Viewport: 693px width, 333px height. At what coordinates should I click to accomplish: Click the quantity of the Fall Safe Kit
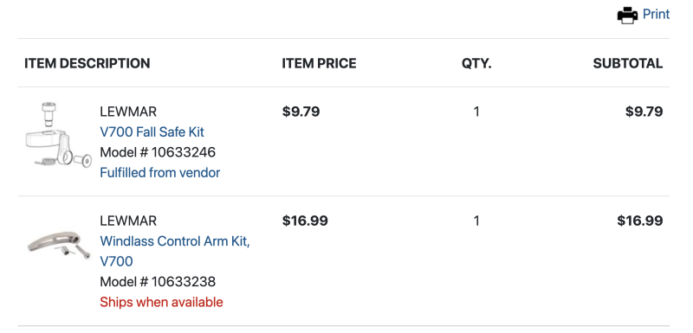point(476,112)
